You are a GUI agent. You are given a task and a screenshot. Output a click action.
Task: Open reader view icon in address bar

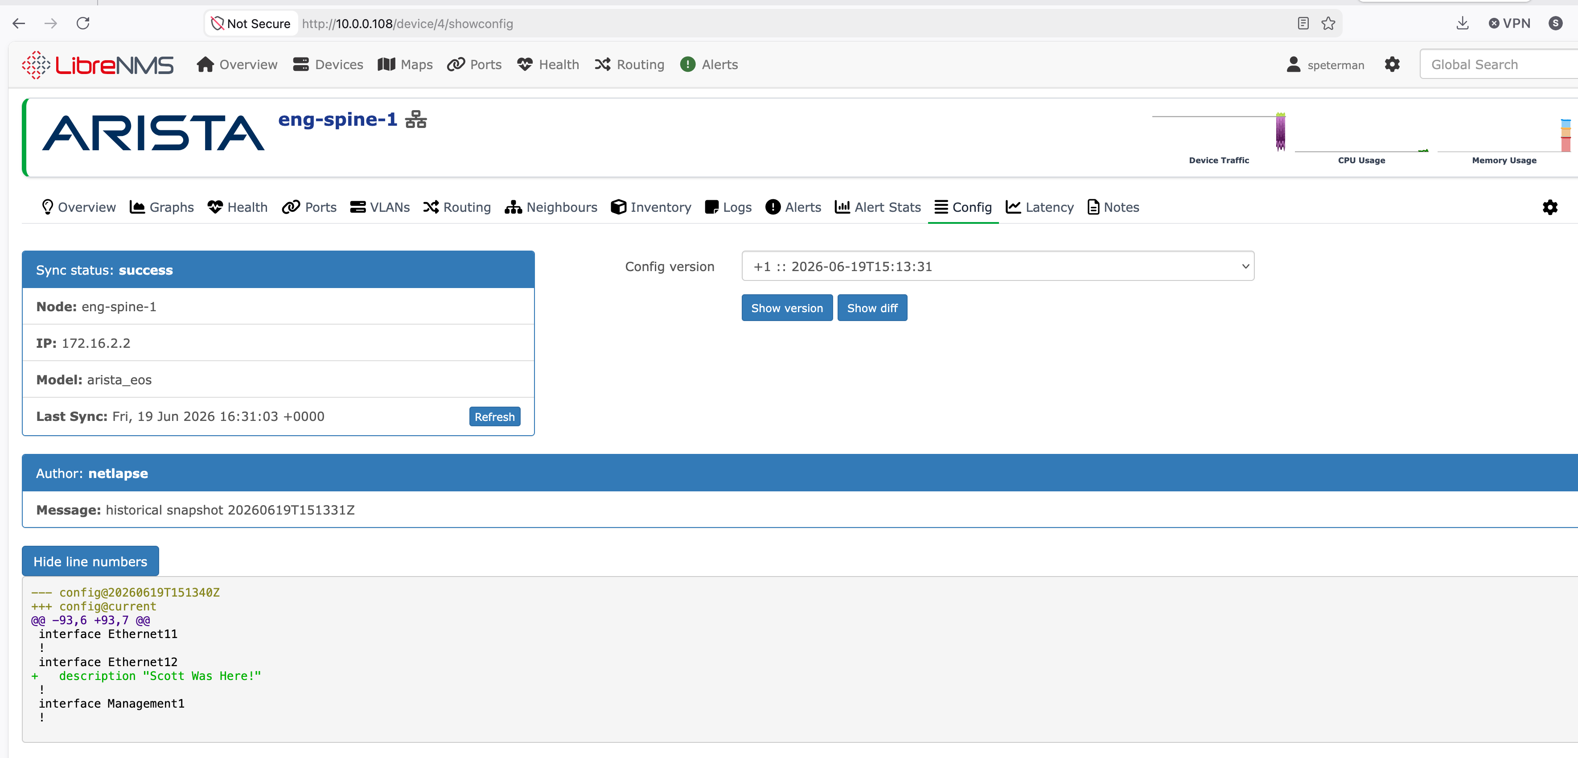point(1303,23)
